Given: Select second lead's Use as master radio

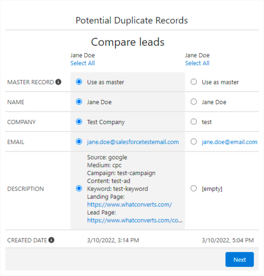Looking at the screenshot, I should tap(193, 82).
